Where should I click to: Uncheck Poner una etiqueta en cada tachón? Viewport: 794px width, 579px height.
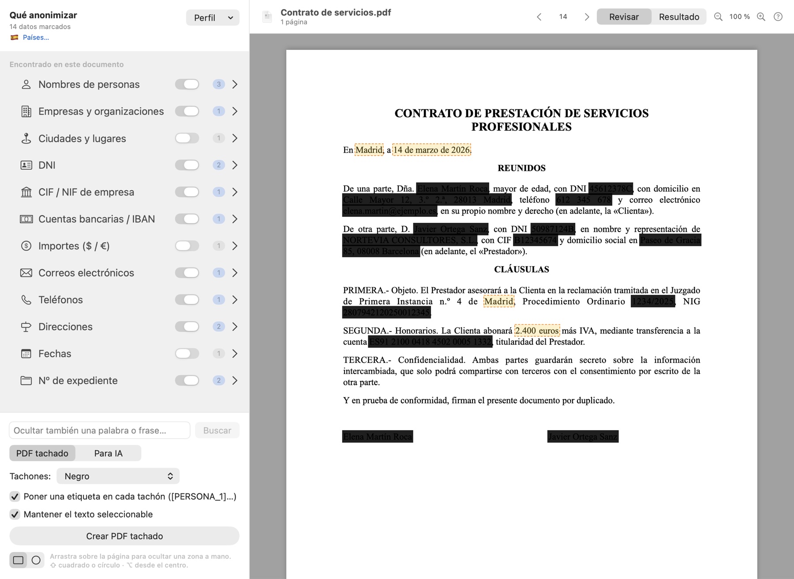tap(15, 496)
